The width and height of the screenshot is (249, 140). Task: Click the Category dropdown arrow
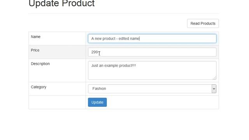pyautogui.click(x=214, y=89)
